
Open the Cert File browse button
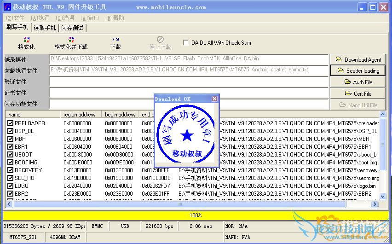coord(358,93)
